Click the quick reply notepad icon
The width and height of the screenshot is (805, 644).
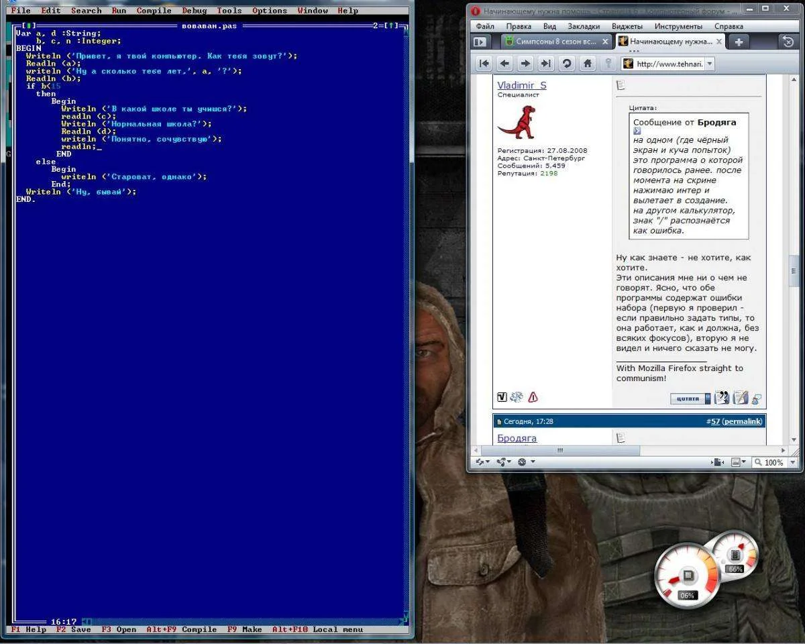click(x=740, y=398)
